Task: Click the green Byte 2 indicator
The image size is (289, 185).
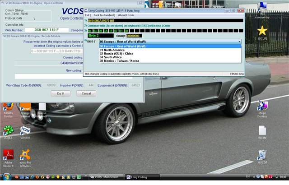Action: 101,36
